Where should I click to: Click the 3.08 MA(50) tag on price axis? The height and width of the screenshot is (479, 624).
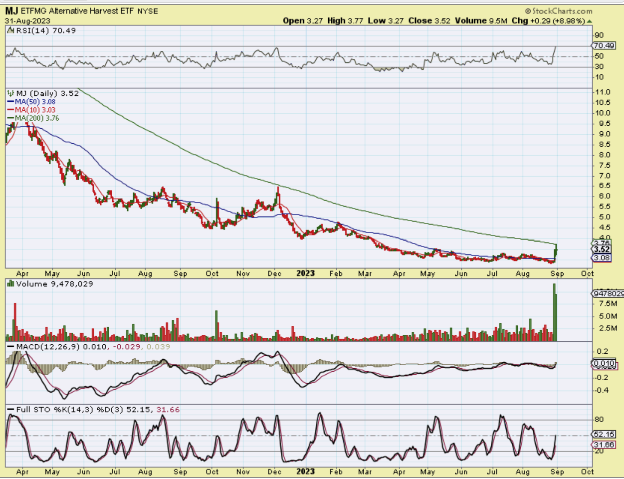click(602, 258)
